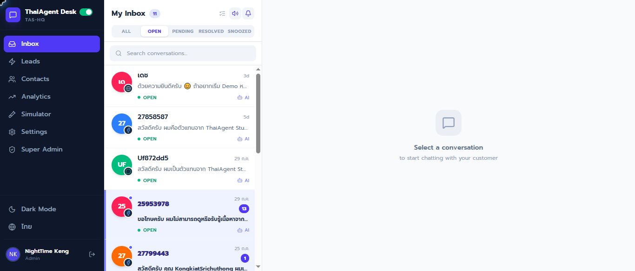Viewport: 635px width, 271px height.
Task: Click the inbox count badge 11
Action: tap(155, 13)
